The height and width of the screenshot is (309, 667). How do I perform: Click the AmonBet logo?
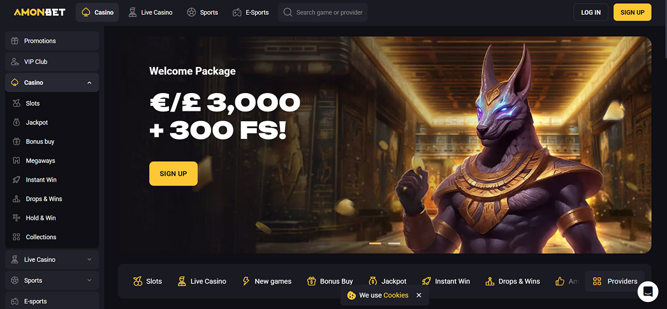click(x=40, y=12)
